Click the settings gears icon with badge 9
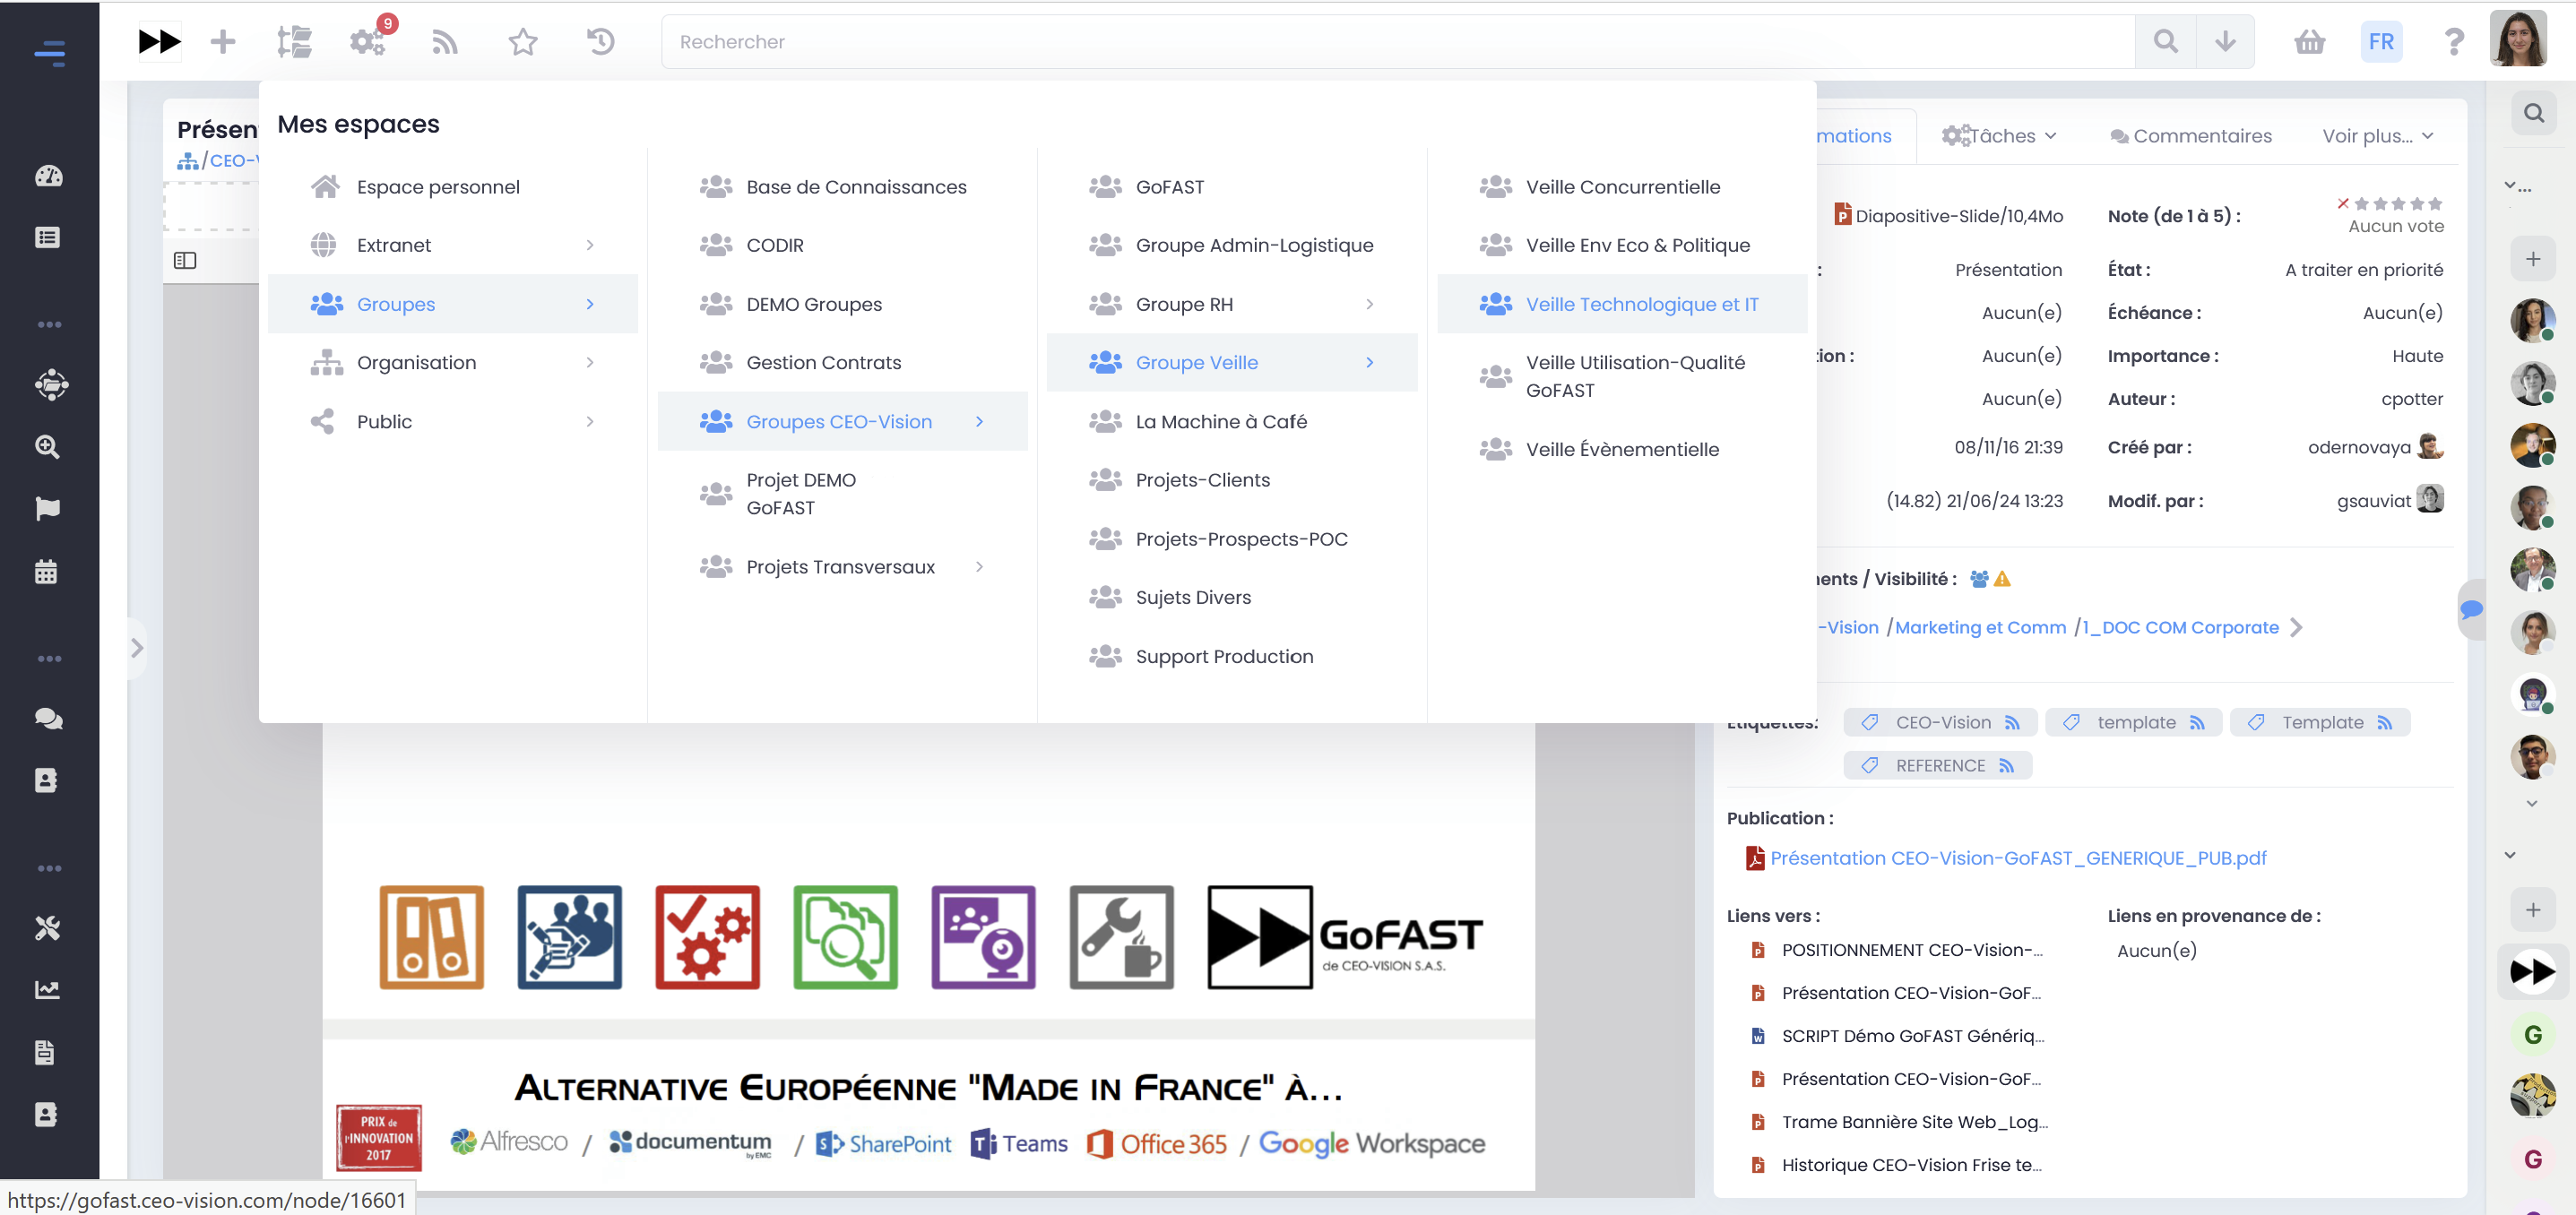2576x1215 pixels. pos(367,42)
